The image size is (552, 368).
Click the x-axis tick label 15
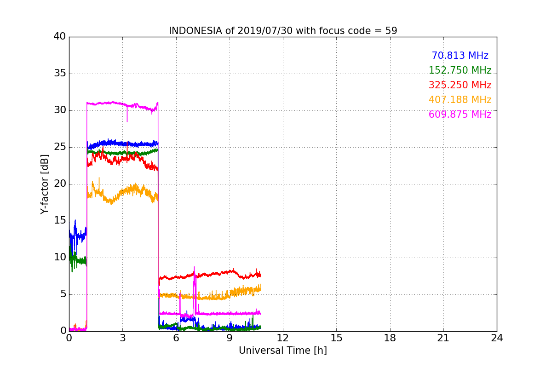(x=336, y=338)
